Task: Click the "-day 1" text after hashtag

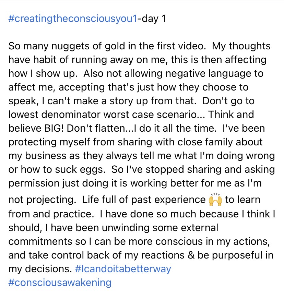Action: tap(152, 19)
